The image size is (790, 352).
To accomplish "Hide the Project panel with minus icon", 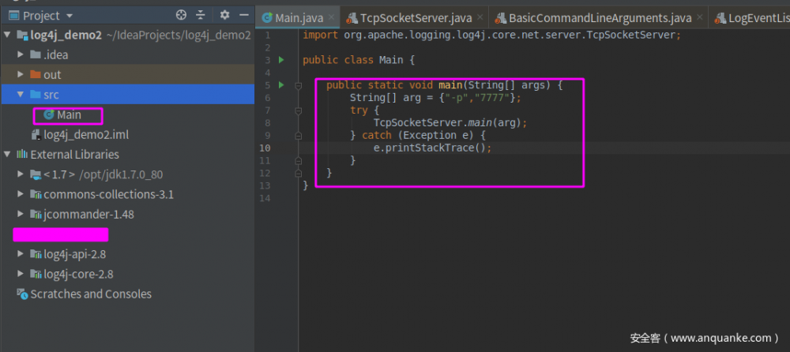I will (x=244, y=15).
